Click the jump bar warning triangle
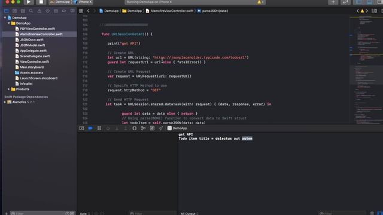Viewport: 383px width, 215px height. tap(362, 11)
